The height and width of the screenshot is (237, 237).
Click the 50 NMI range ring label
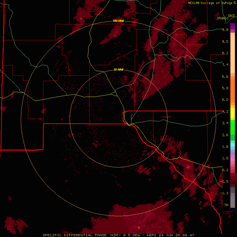[118, 70]
